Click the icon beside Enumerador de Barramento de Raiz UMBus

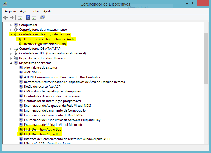(21, 115)
